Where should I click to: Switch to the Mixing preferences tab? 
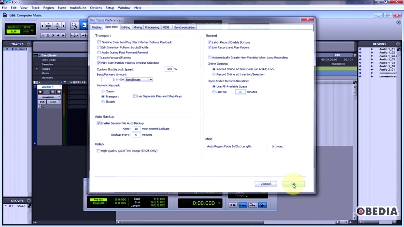pyautogui.click(x=138, y=27)
